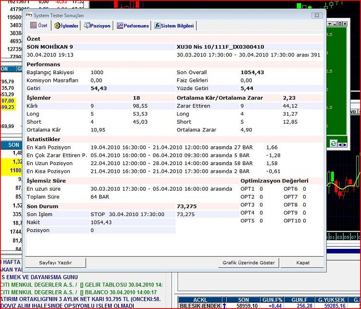Click the VD tab behind the dialog
The height and width of the screenshot is (309, 361).
point(353,112)
